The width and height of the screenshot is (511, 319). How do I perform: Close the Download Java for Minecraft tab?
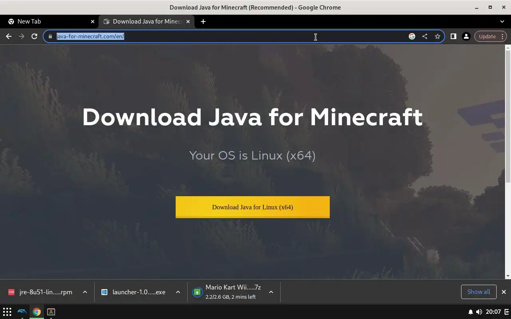click(x=188, y=22)
